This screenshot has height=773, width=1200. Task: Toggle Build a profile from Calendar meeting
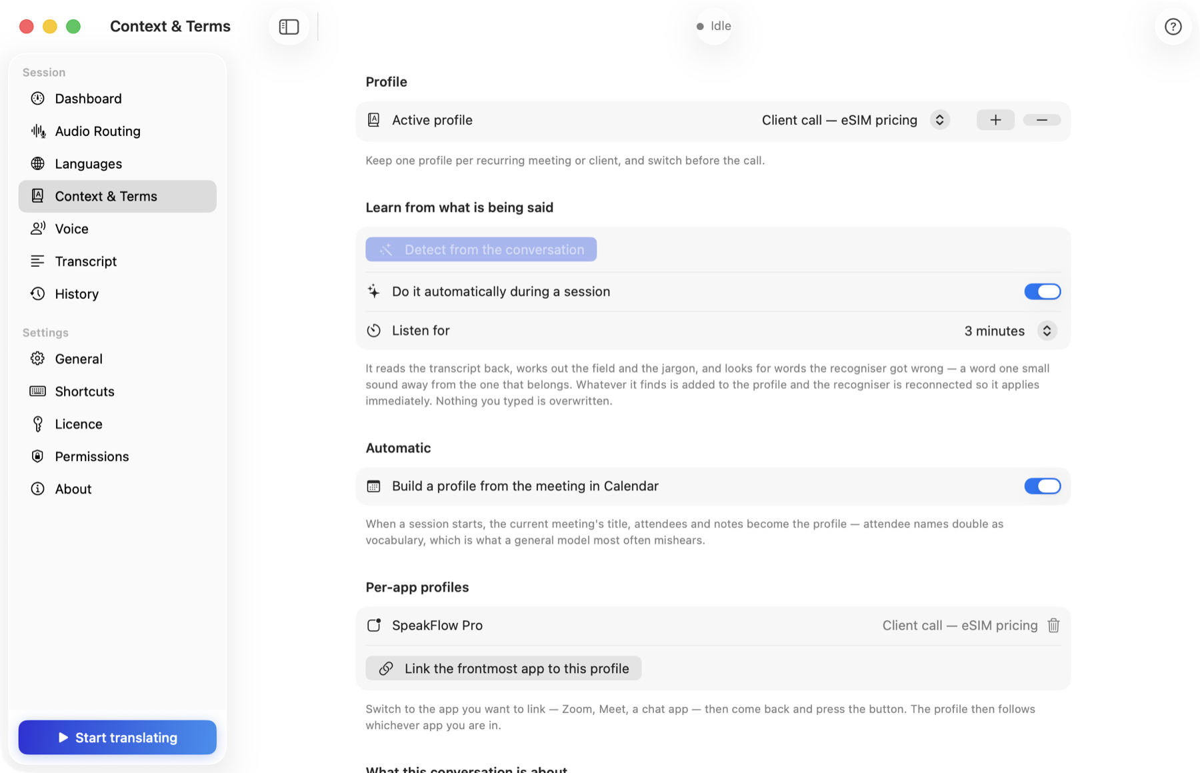click(x=1042, y=486)
